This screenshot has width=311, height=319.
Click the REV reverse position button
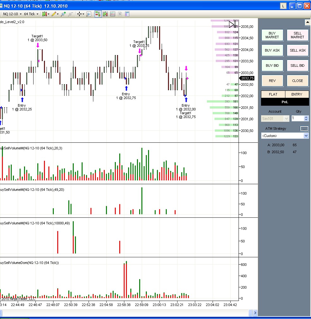pyautogui.click(x=272, y=81)
